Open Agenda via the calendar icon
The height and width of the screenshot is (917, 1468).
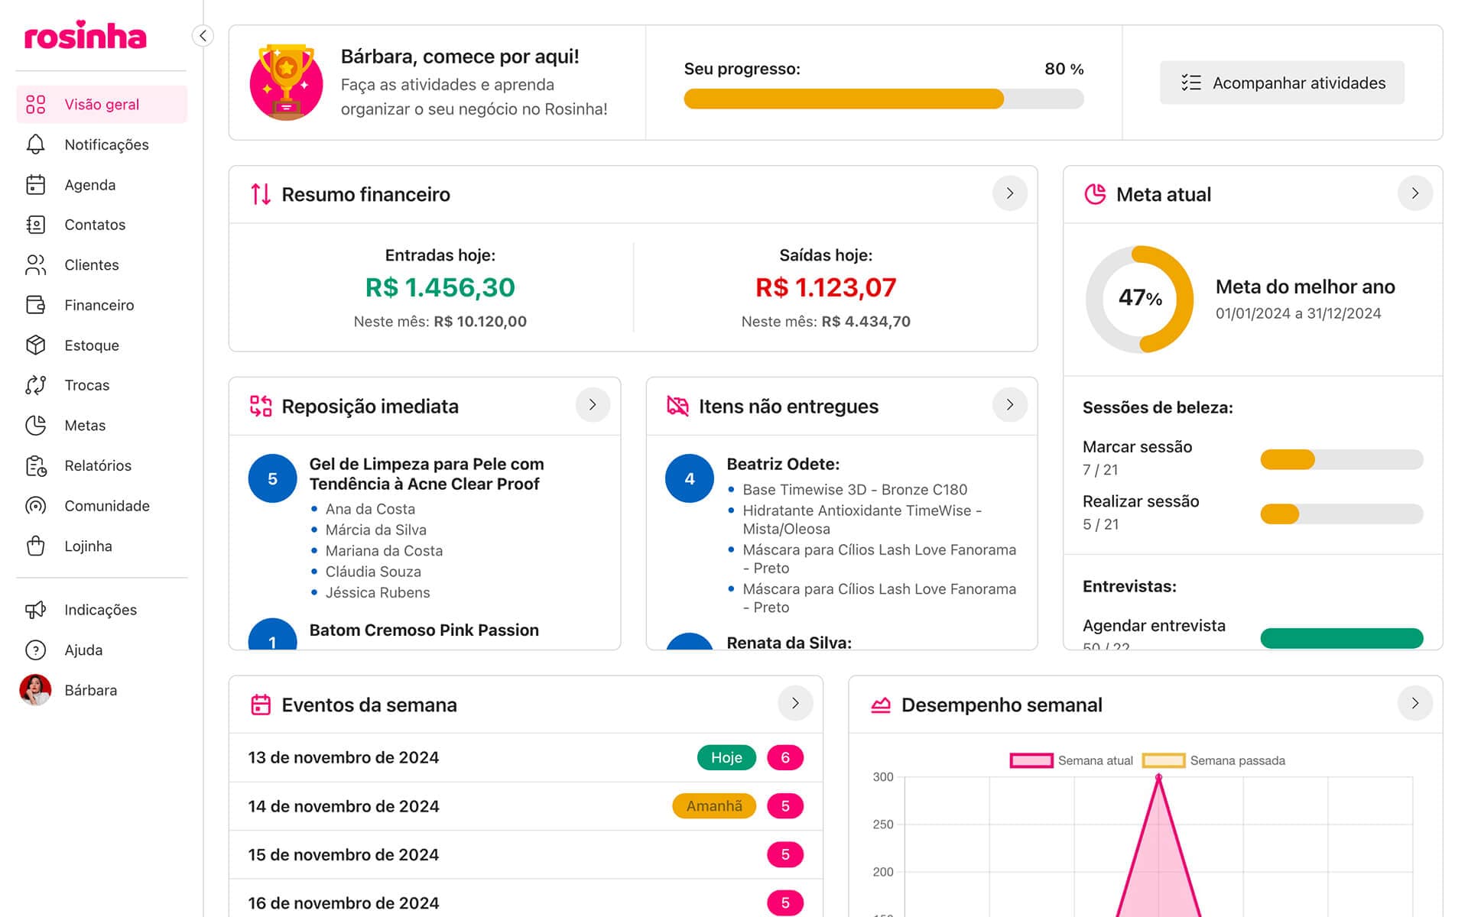[35, 185]
